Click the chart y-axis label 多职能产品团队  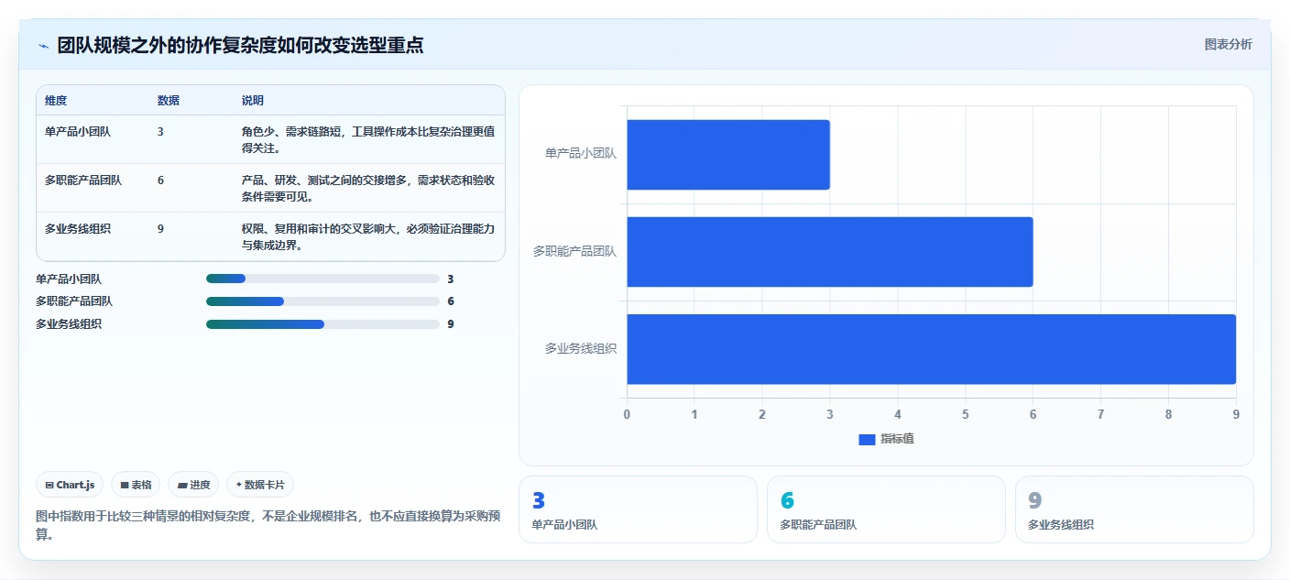coord(575,251)
